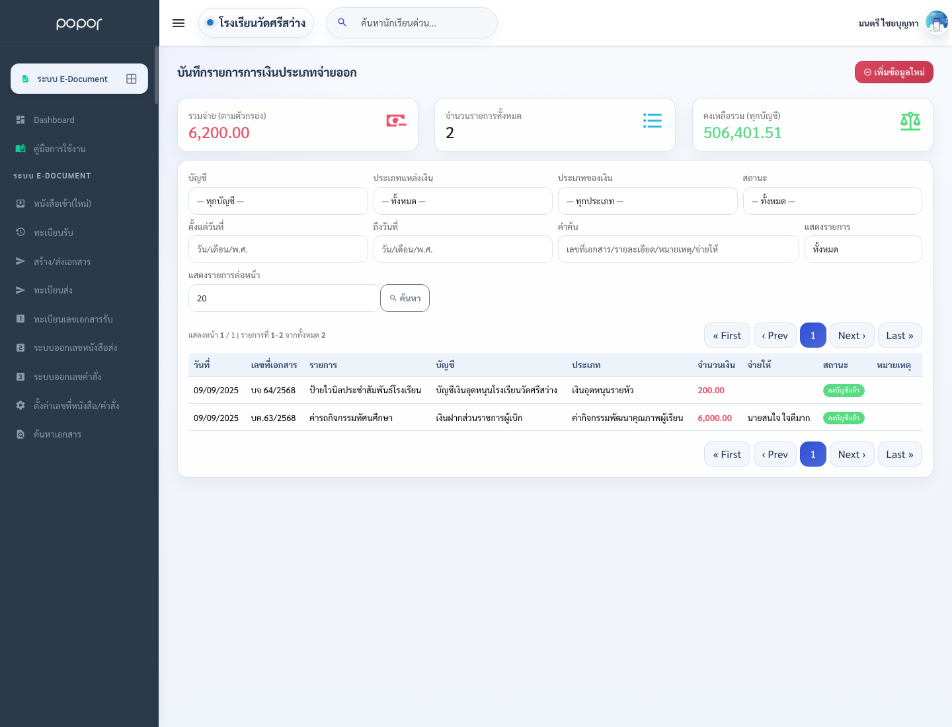Click document number บค.63/2568
Viewport: 952px width, 727px height.
click(x=273, y=418)
